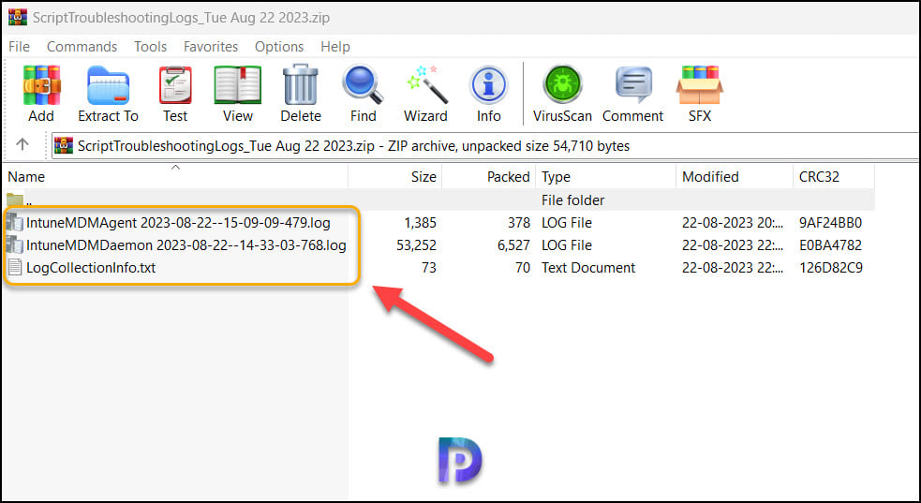Sort files by Name column header
The width and height of the screenshot is (921, 503).
point(175,177)
